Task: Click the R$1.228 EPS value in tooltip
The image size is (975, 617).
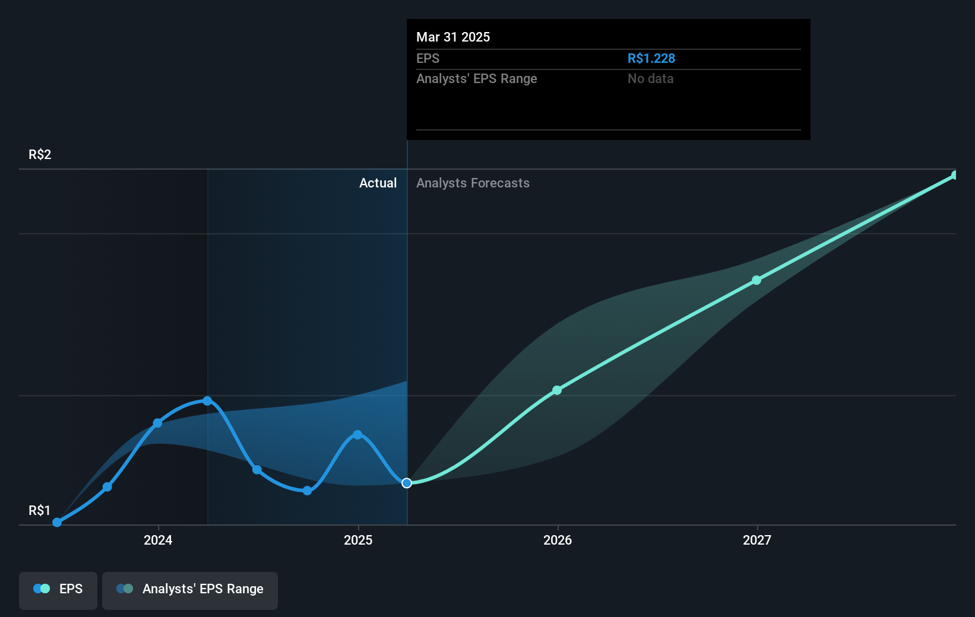Action: pos(651,58)
